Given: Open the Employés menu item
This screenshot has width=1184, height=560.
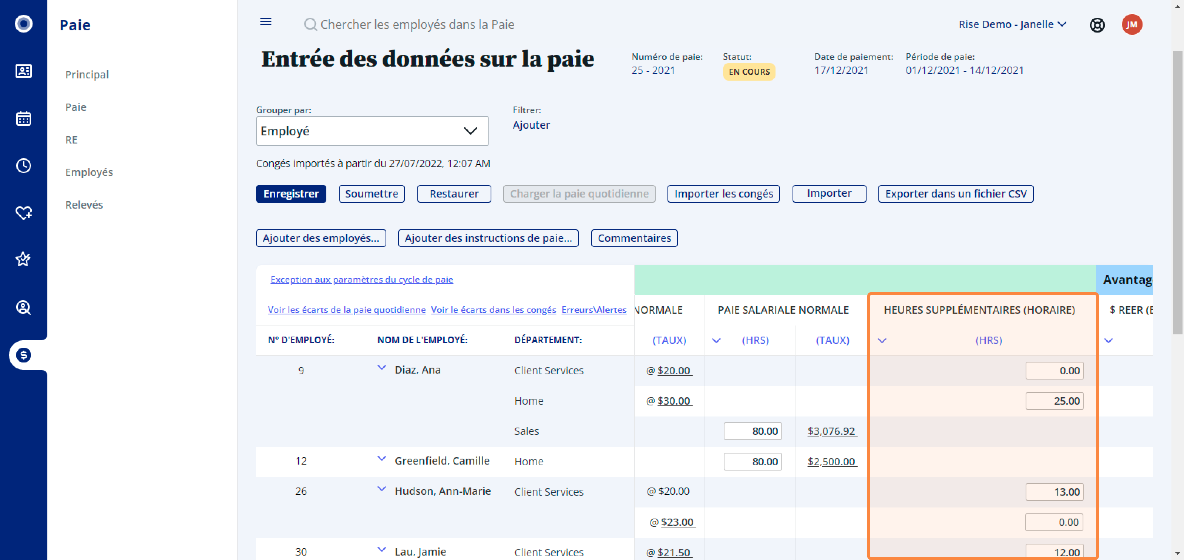Looking at the screenshot, I should coord(89,172).
